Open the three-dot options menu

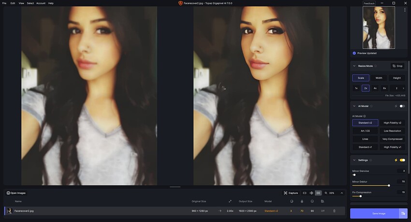[x=405, y=10]
